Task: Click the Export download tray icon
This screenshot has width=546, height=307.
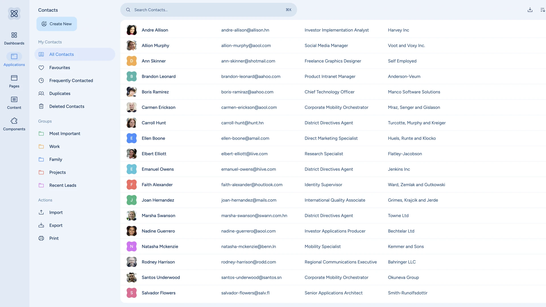Action: (41, 225)
